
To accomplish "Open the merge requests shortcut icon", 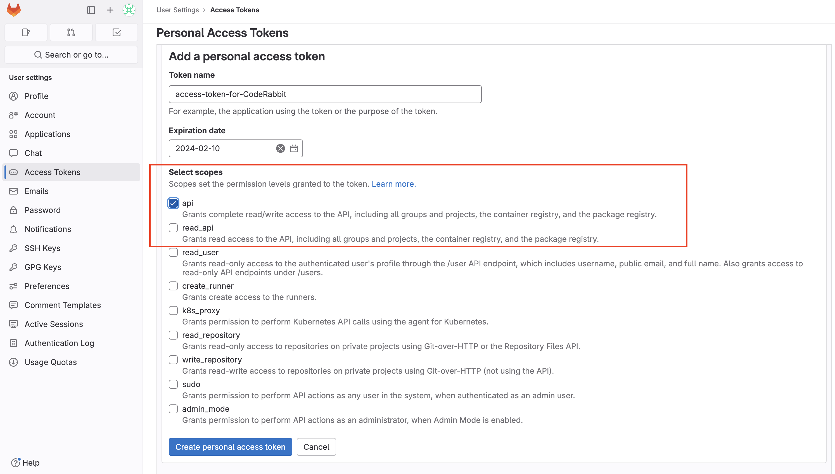I will pyautogui.click(x=71, y=32).
